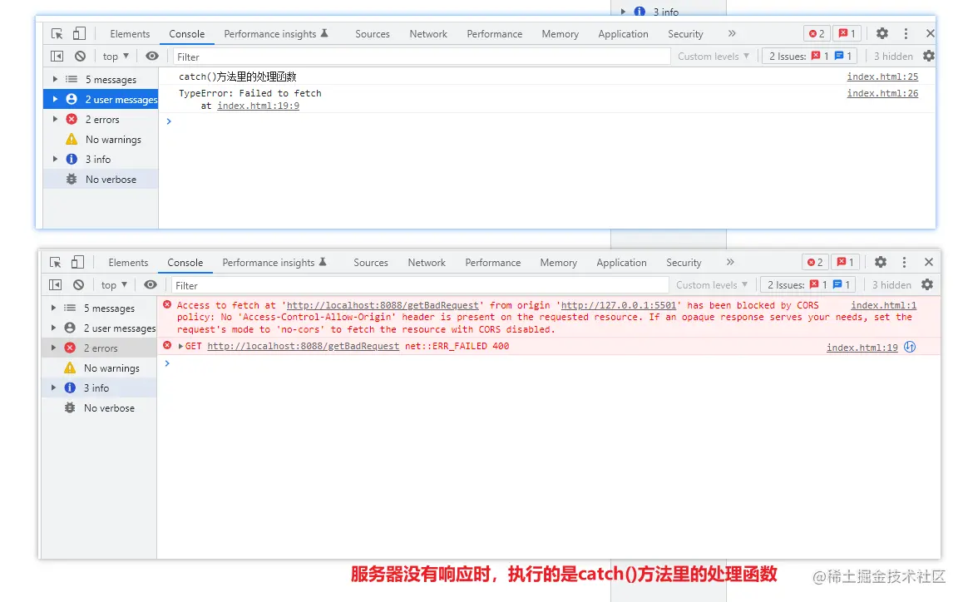Click the issues count badge in upper DevTools tab bar

pos(847,34)
